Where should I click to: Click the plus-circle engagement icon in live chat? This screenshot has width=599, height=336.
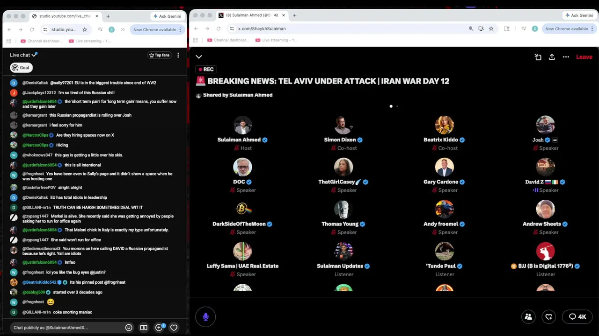[x=159, y=327]
